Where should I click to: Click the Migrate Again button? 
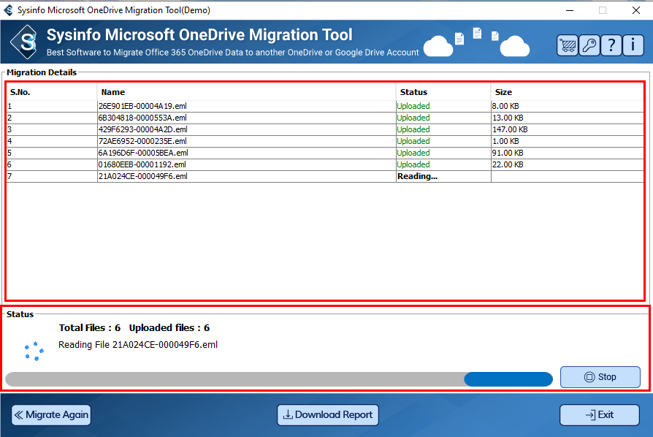coord(50,414)
